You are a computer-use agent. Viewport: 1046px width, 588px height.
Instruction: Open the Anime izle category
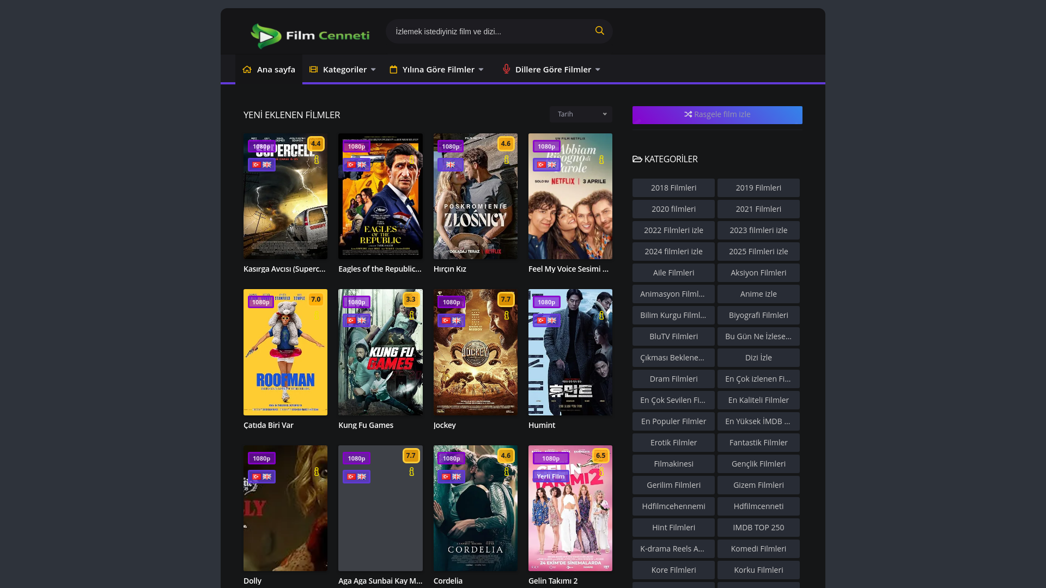(x=758, y=294)
